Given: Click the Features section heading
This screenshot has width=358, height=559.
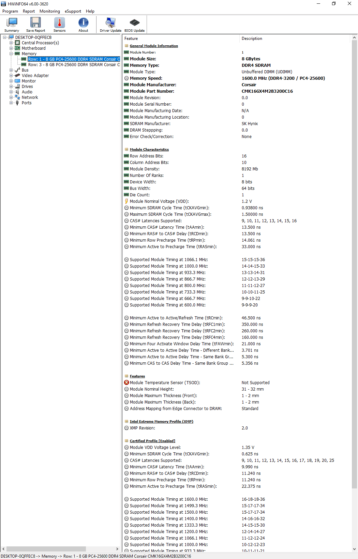Looking at the screenshot, I should (x=137, y=376).
